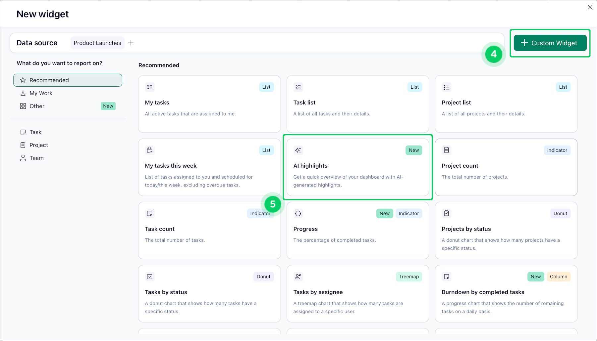Screen dimensions: 597x341
Task: Click the My tasks checklist icon
Action: click(x=150, y=87)
